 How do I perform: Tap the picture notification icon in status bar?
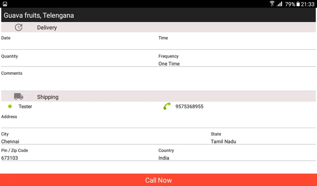(5, 4)
